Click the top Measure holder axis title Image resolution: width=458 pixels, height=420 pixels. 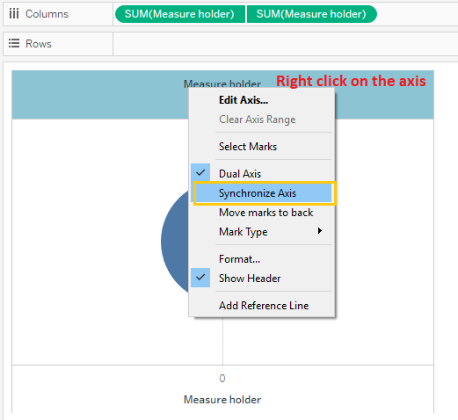(222, 83)
